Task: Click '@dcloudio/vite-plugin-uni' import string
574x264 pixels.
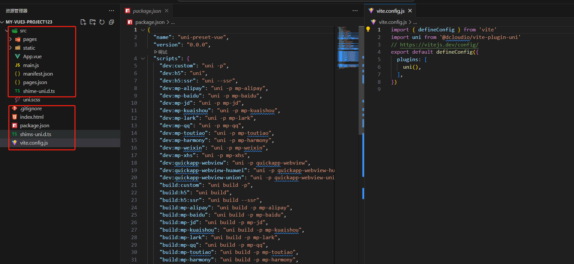Action: (x=480, y=37)
